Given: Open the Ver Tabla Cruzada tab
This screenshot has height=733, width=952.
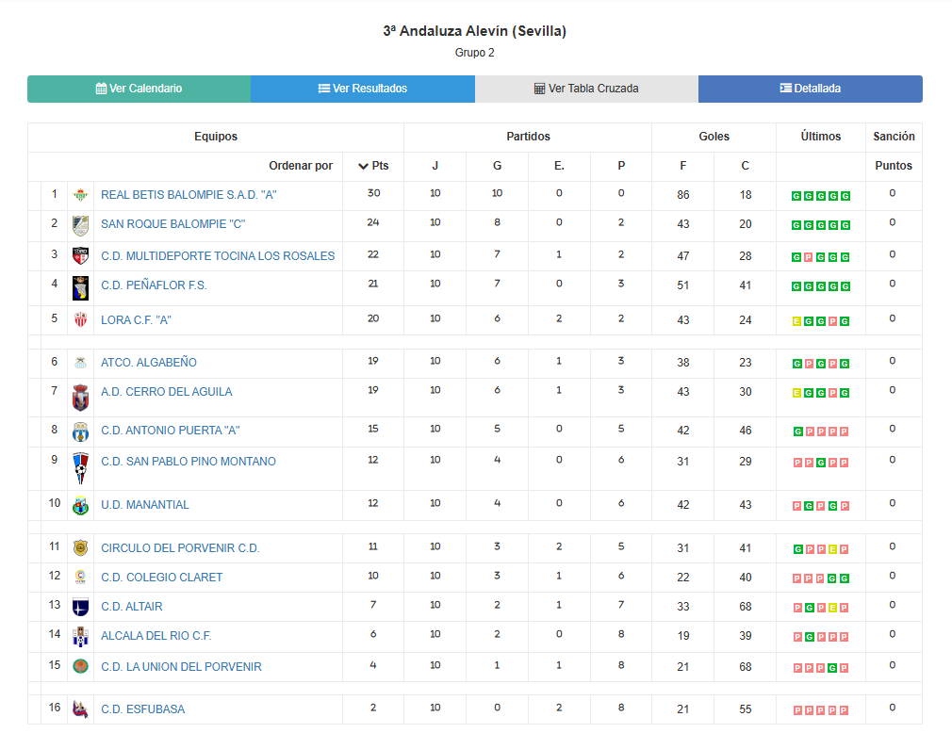Looking at the screenshot, I should [586, 89].
